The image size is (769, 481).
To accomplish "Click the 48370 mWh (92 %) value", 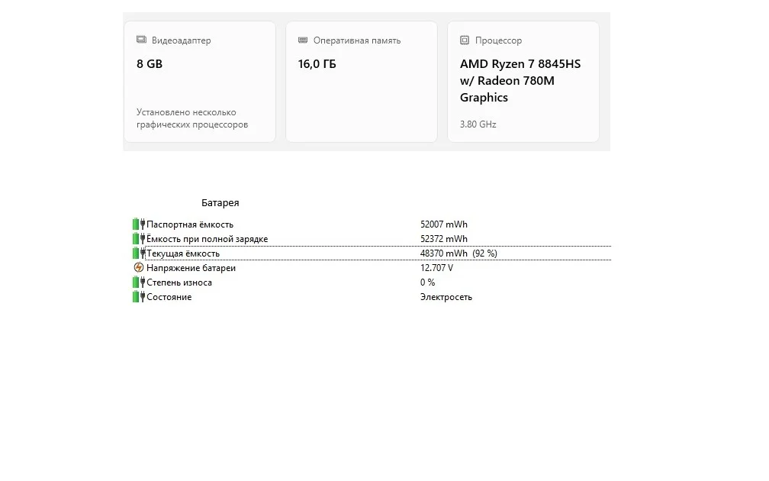I will click(459, 253).
